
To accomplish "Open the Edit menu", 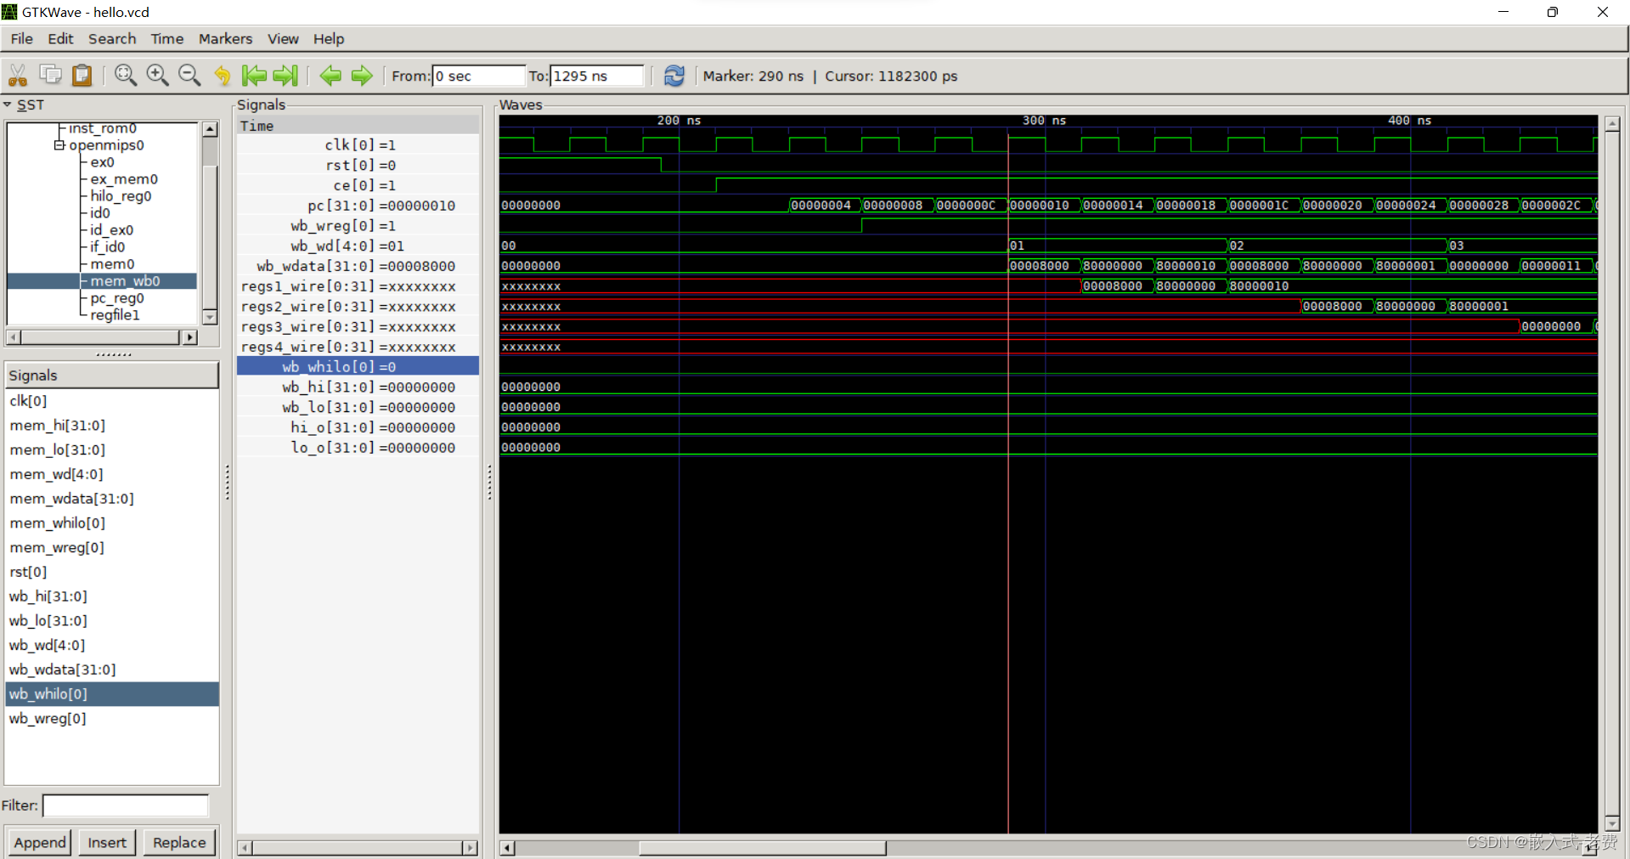I will [x=60, y=39].
